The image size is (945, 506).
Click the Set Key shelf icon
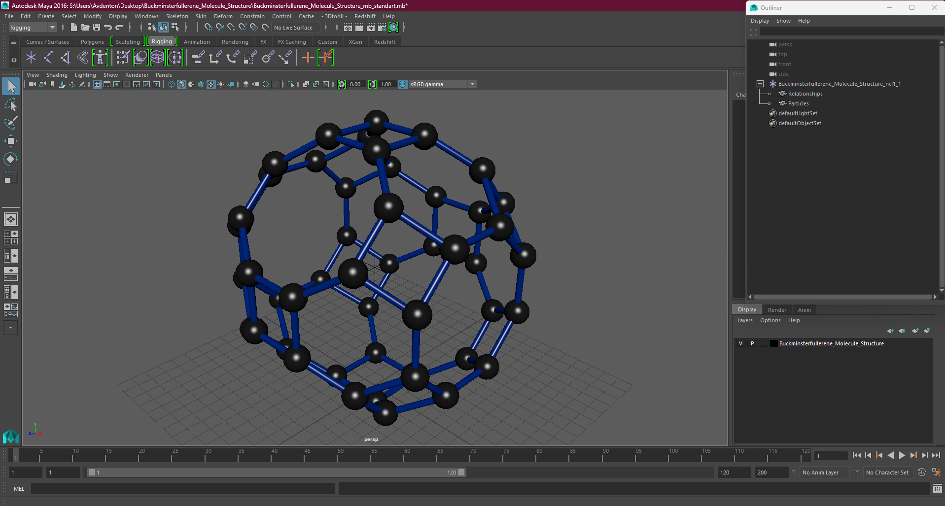click(308, 58)
